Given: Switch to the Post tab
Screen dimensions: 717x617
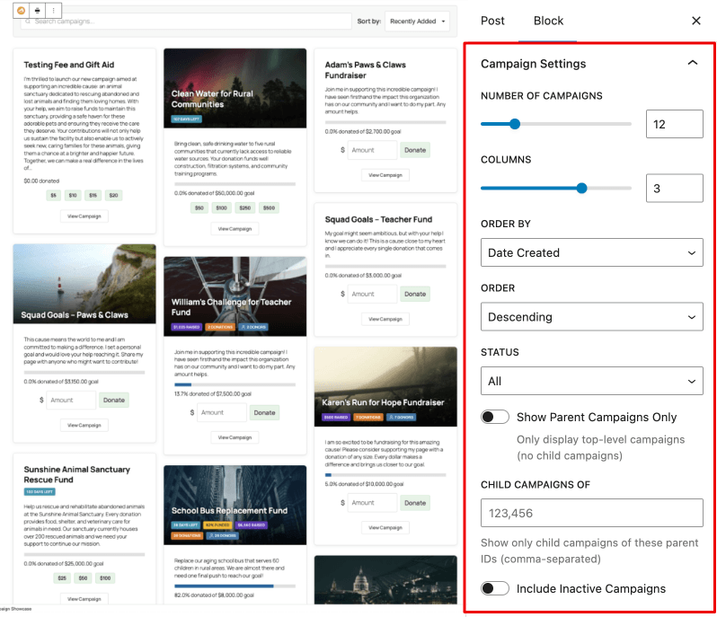Looking at the screenshot, I should 492,21.
